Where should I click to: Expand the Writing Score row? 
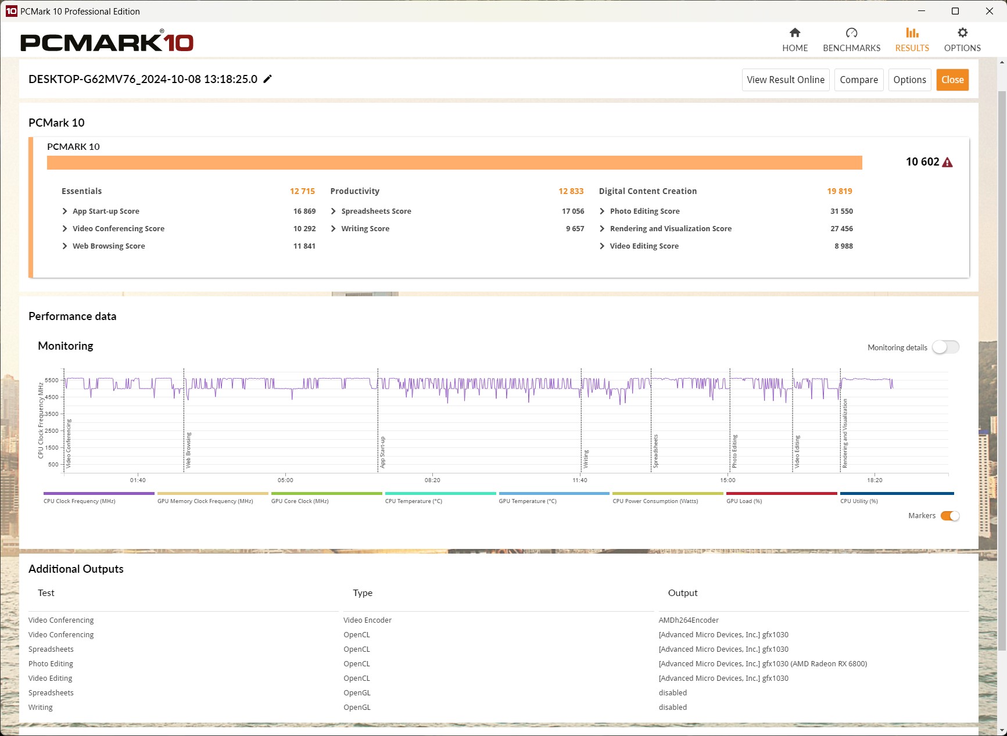coord(334,229)
